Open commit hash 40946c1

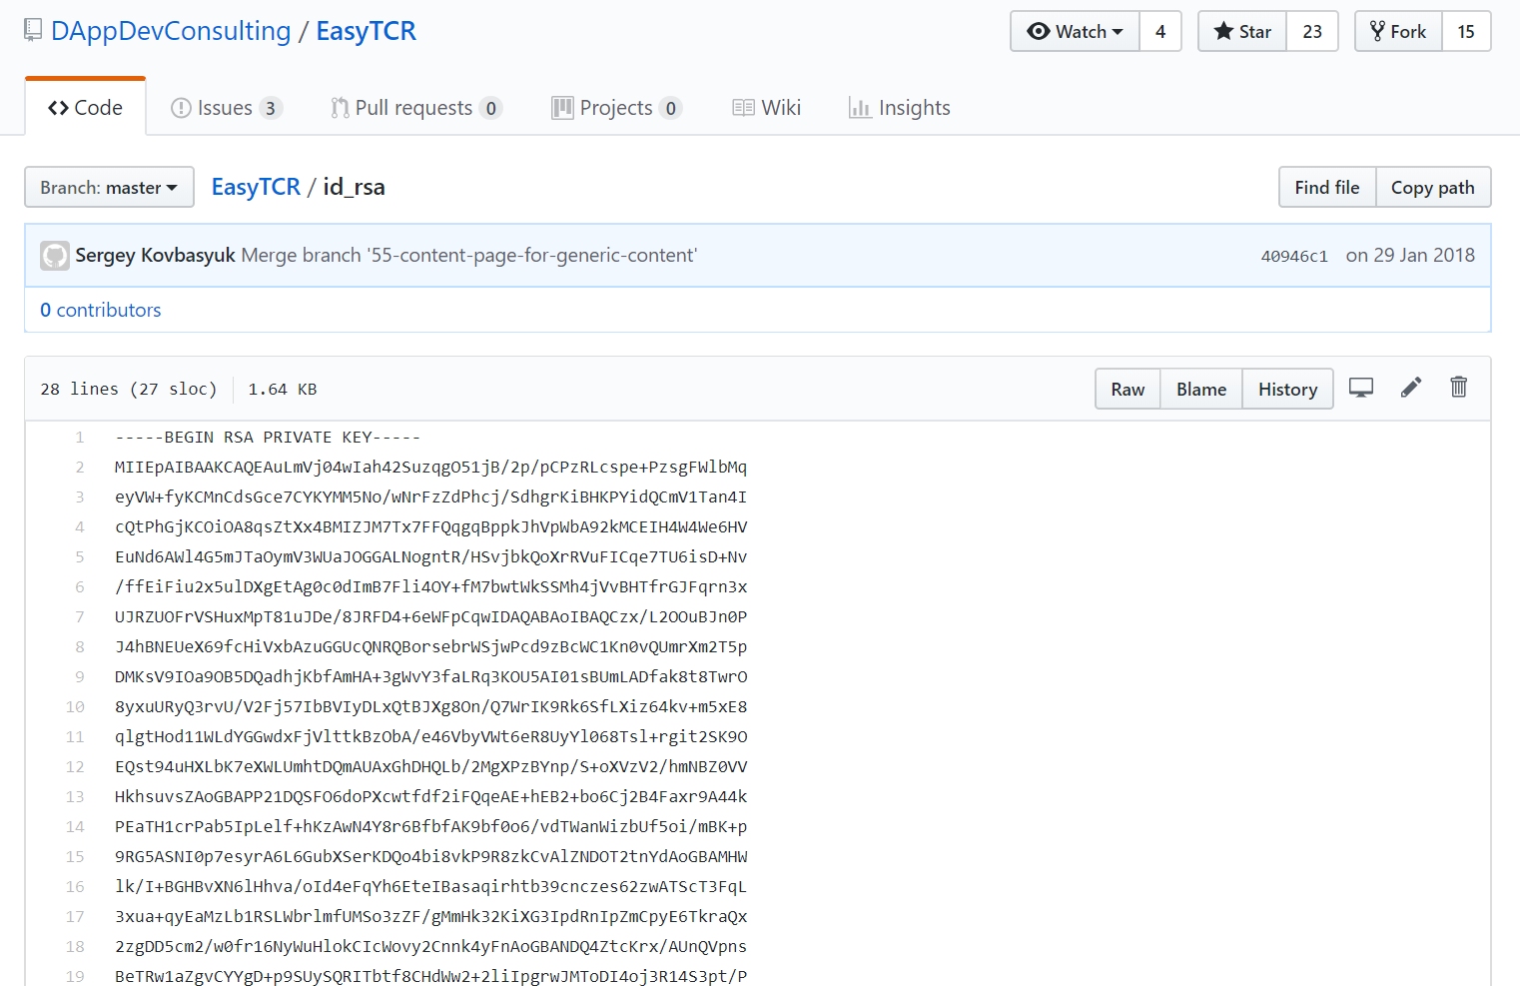1294,256
